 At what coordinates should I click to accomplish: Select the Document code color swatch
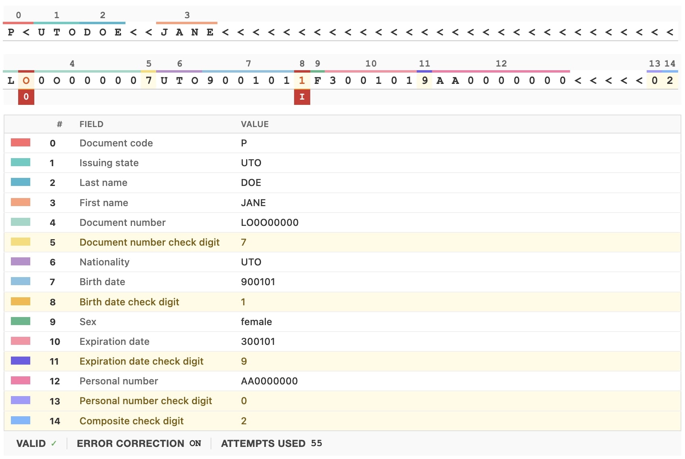pos(21,143)
